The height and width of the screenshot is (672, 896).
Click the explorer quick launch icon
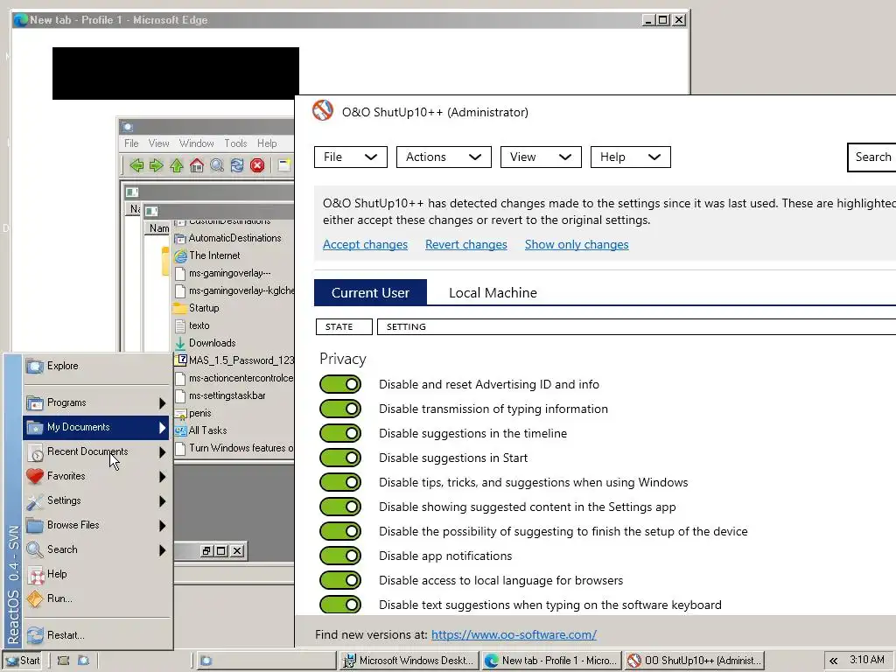click(83, 661)
